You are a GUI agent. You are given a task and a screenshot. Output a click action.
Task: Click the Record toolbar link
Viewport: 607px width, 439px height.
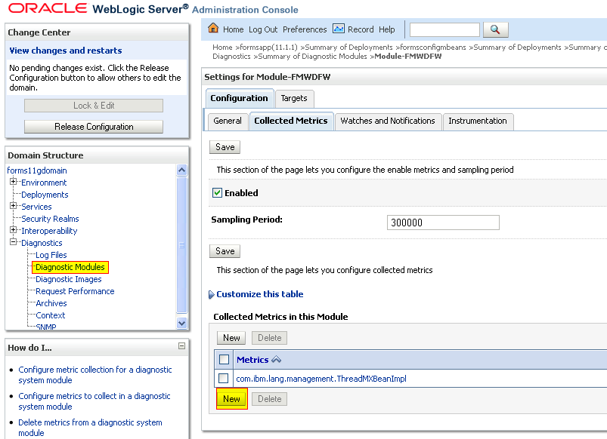[361, 29]
